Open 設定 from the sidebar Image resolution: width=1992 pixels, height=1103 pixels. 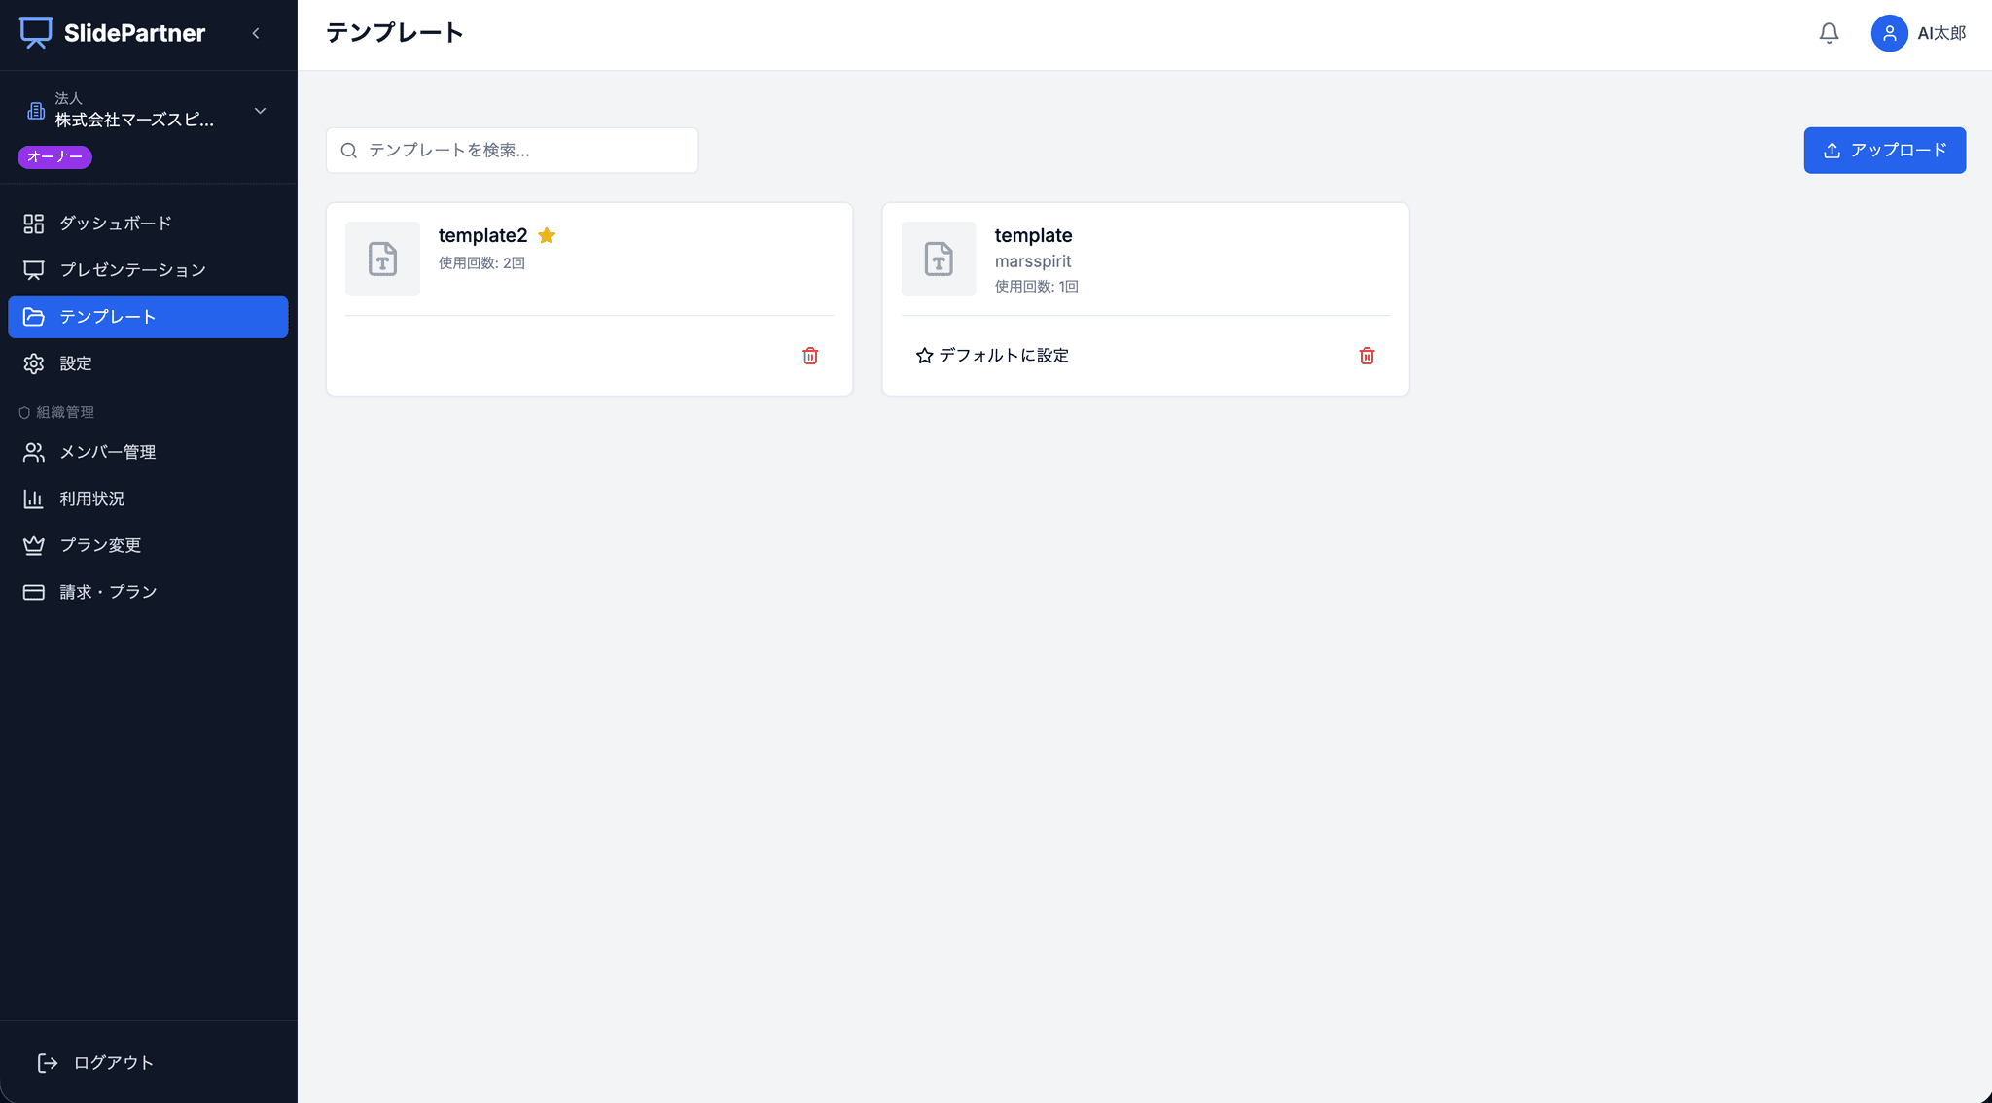76,363
